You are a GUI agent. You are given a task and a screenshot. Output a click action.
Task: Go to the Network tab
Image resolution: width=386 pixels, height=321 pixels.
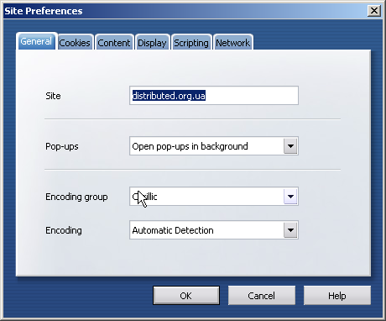click(x=233, y=43)
